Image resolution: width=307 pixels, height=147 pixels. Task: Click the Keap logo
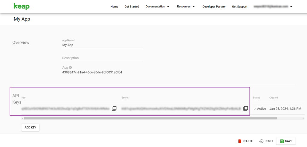[22, 6]
